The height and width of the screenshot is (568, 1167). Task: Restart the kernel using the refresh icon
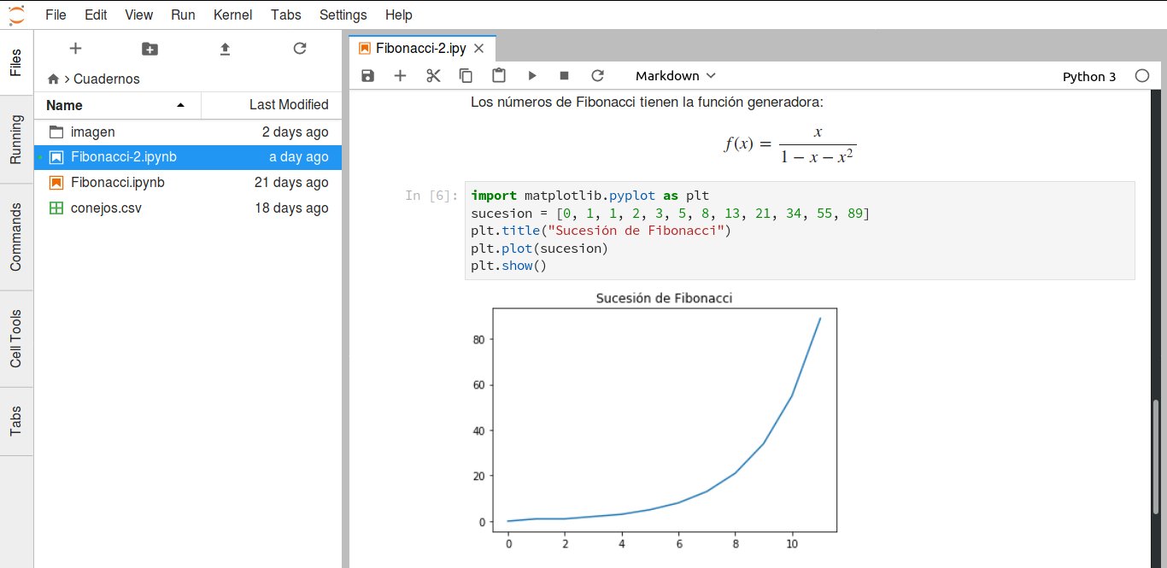click(598, 75)
